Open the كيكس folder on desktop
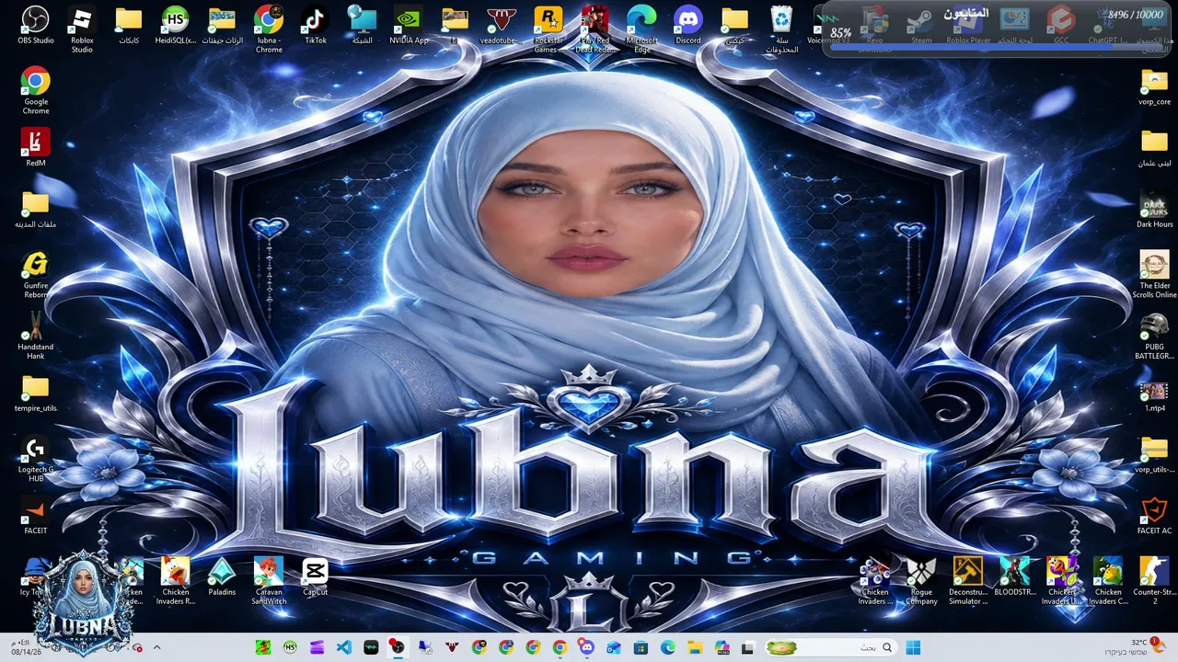Image resolution: width=1178 pixels, height=662 pixels. click(x=734, y=26)
